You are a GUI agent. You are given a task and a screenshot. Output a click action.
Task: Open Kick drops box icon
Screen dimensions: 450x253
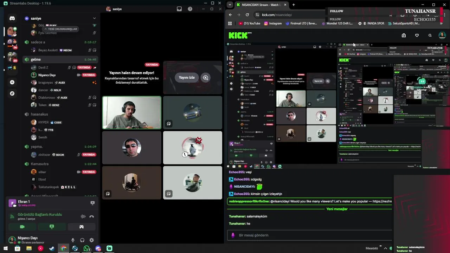tap(404, 35)
